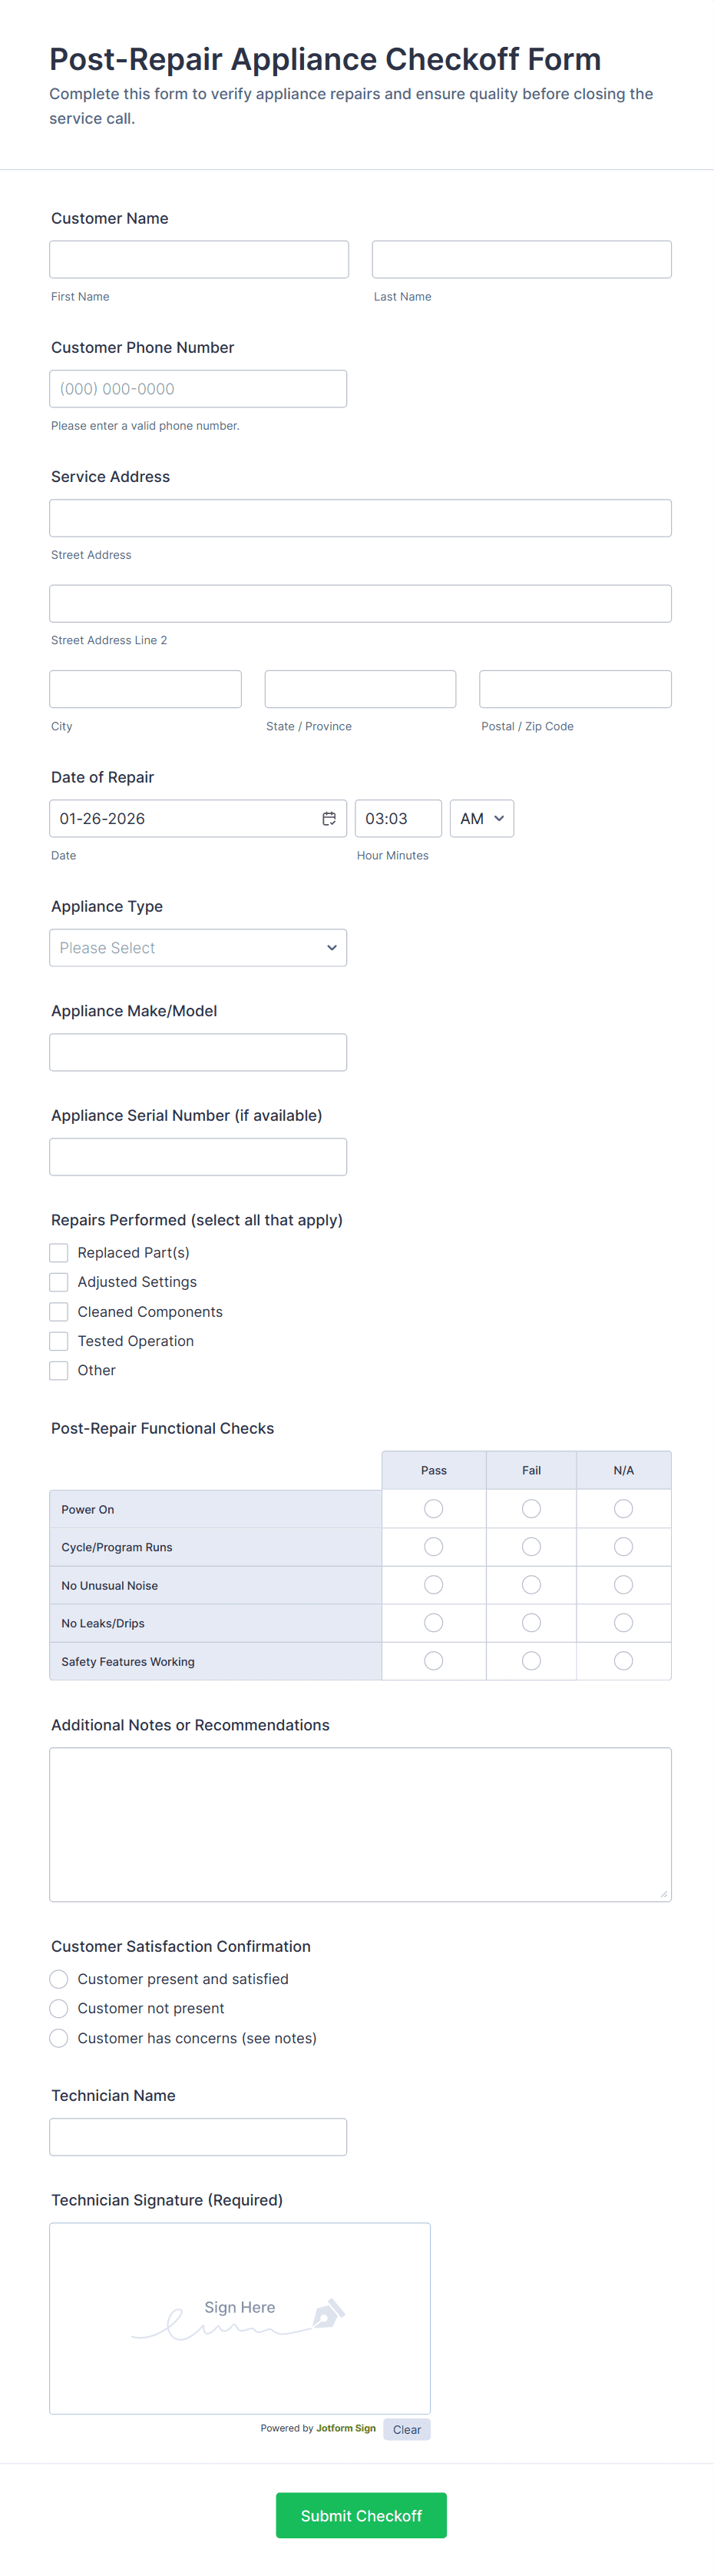714x2576 pixels.
Task: Click the Submit Checkoff button
Action: [361, 2515]
